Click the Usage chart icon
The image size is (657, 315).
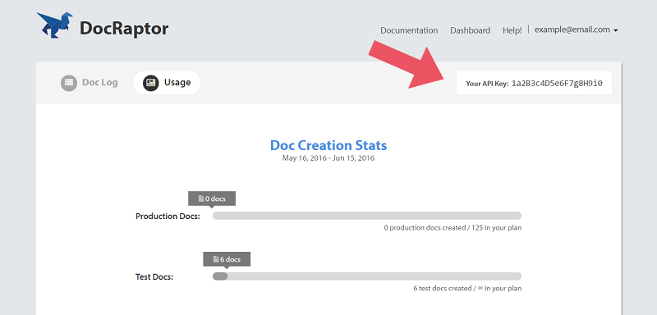151,83
